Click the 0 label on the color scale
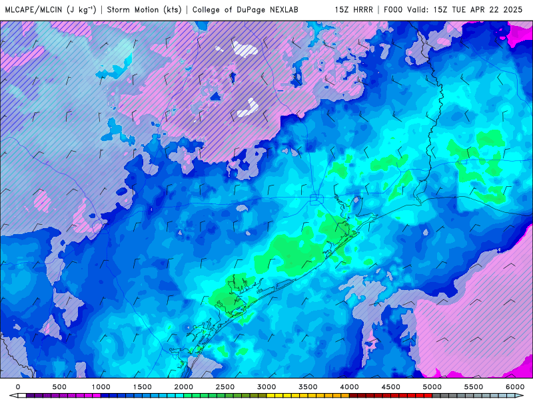The height and width of the screenshot is (399, 533). point(18,387)
